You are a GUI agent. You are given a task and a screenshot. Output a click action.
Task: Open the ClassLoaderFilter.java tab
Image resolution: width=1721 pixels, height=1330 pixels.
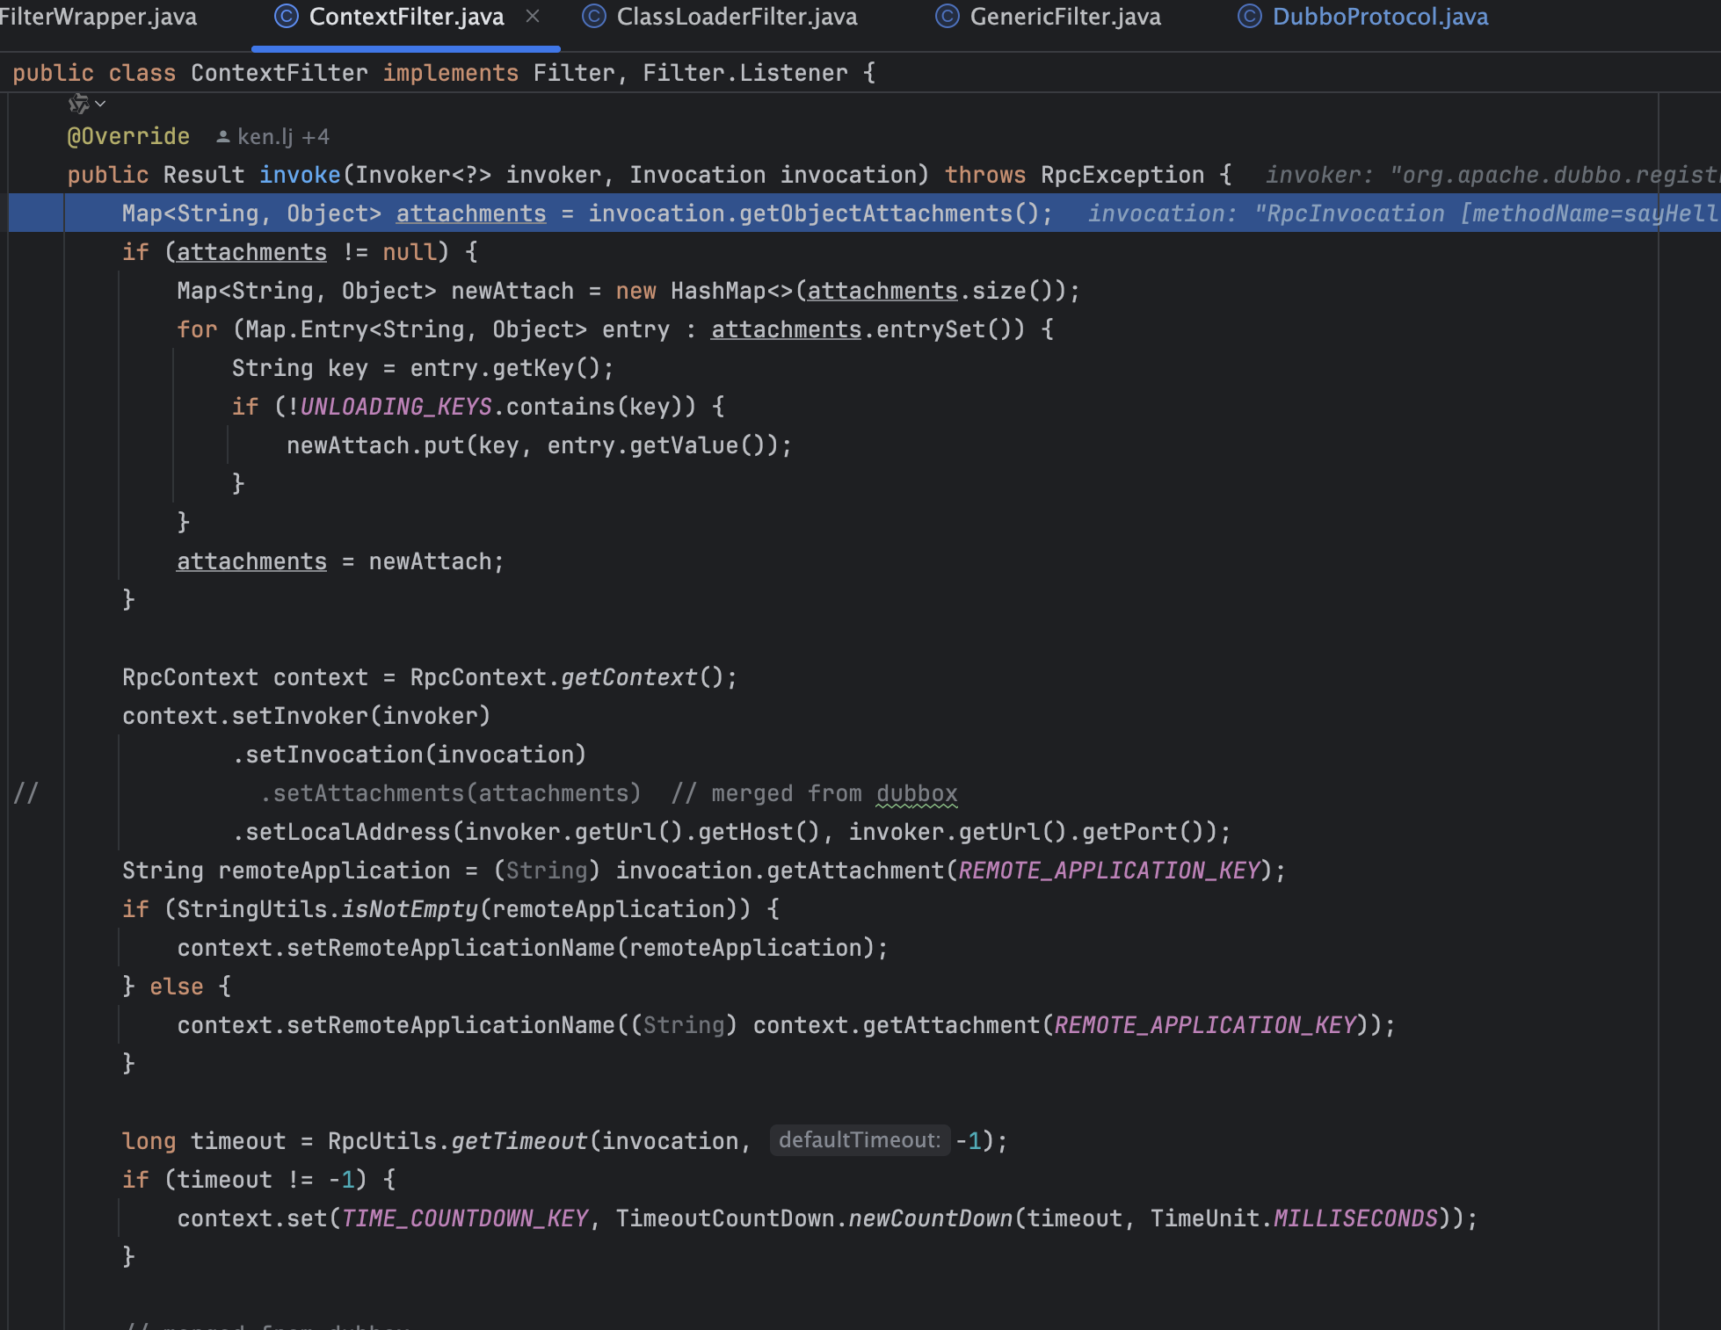pos(737,17)
